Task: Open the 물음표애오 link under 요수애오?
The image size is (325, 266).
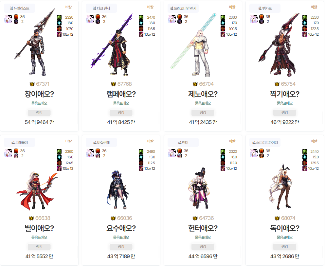Action: coord(121,237)
